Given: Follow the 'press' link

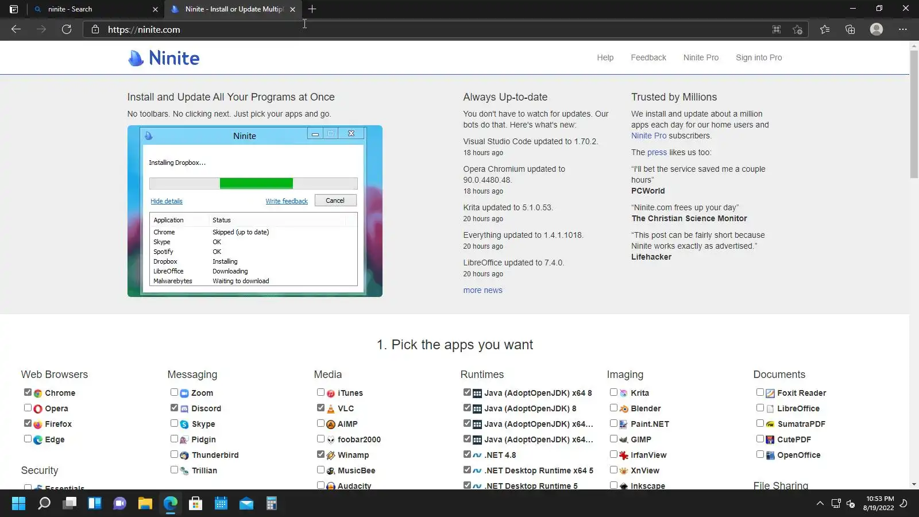Looking at the screenshot, I should 657,153.
